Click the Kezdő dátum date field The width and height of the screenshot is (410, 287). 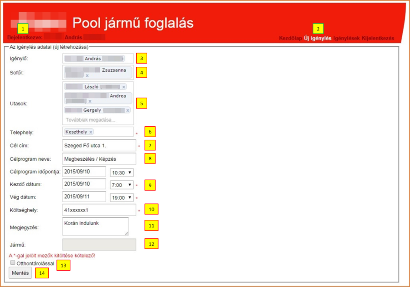[x=84, y=185]
